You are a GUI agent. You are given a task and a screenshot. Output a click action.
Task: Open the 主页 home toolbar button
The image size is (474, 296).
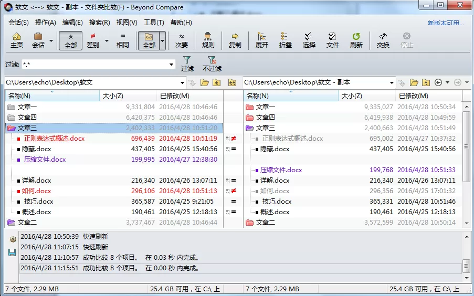[17, 40]
